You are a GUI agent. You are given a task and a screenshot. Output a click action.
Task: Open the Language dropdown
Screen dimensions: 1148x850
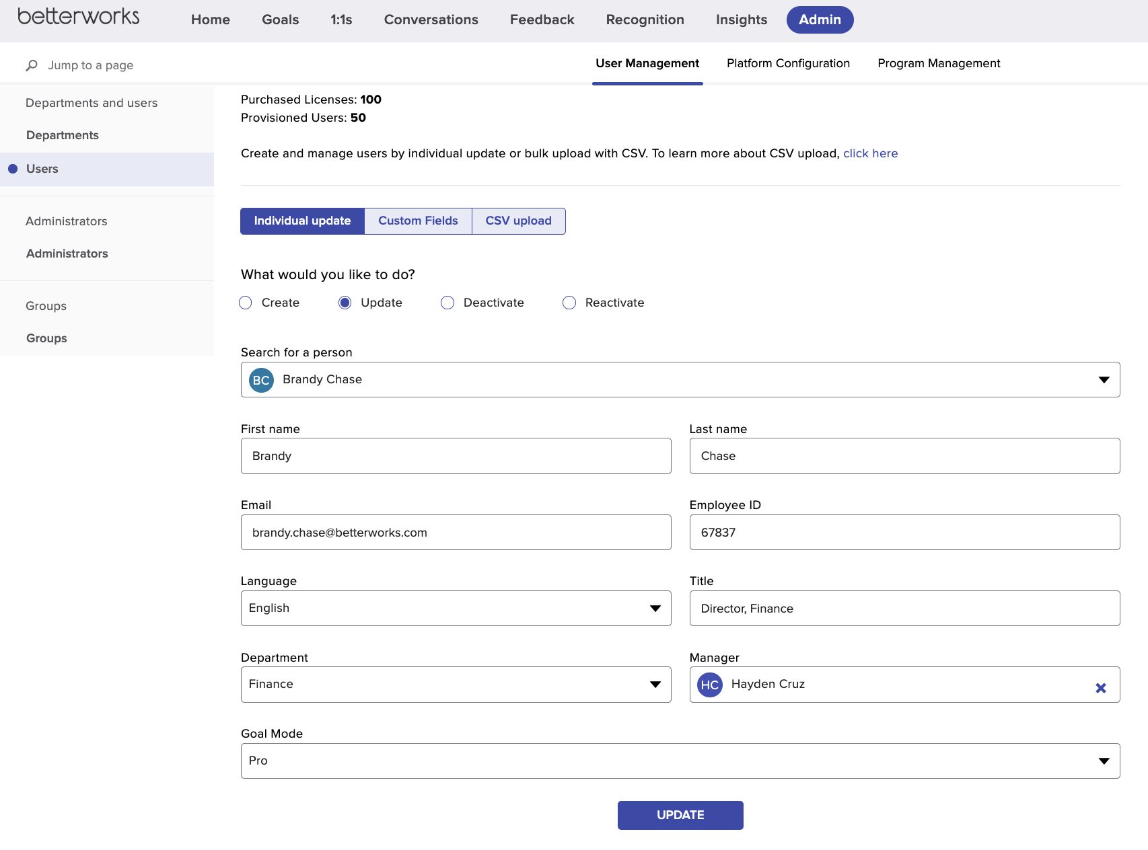(x=456, y=609)
